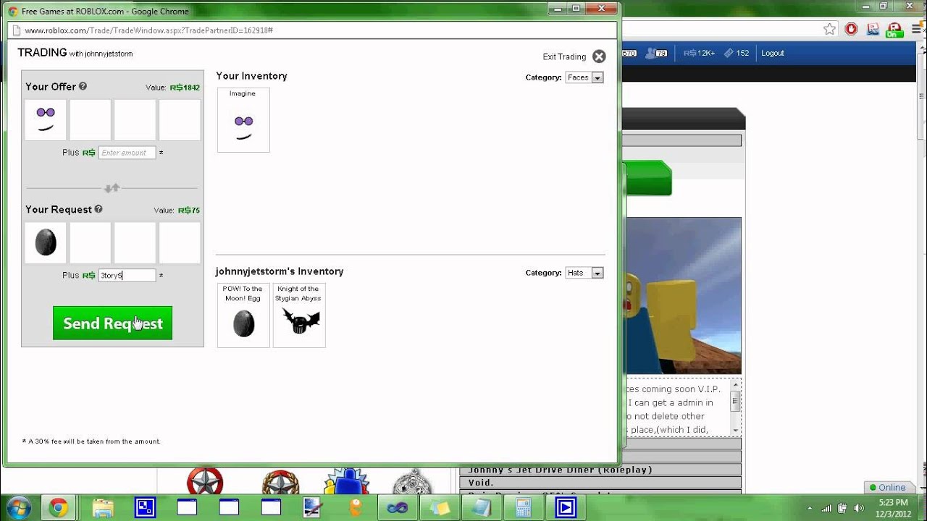
Task: Click the Online status indicator
Action: click(x=888, y=488)
